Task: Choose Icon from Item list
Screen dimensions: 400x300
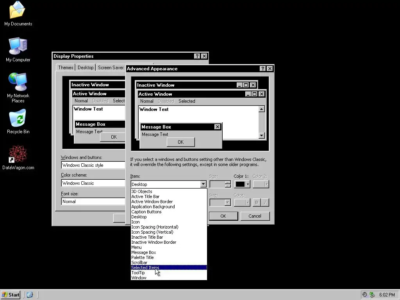Action: (x=169, y=222)
